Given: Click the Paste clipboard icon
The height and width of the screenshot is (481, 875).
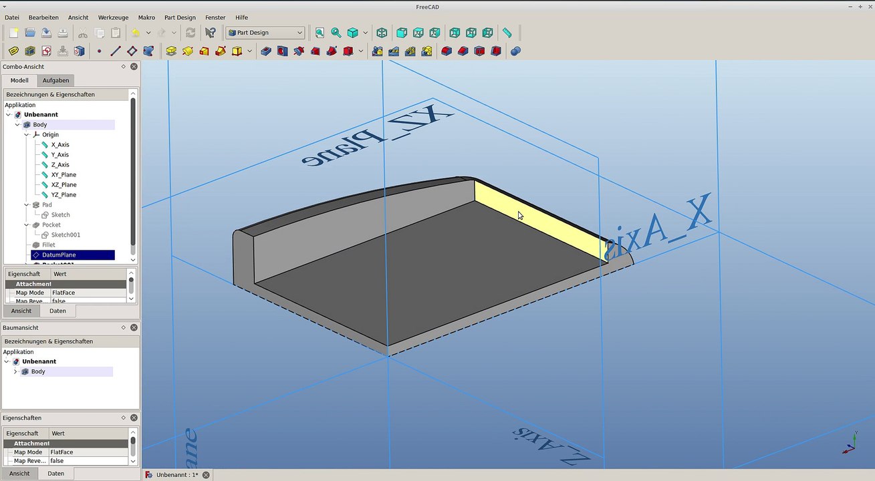Looking at the screenshot, I should point(116,33).
